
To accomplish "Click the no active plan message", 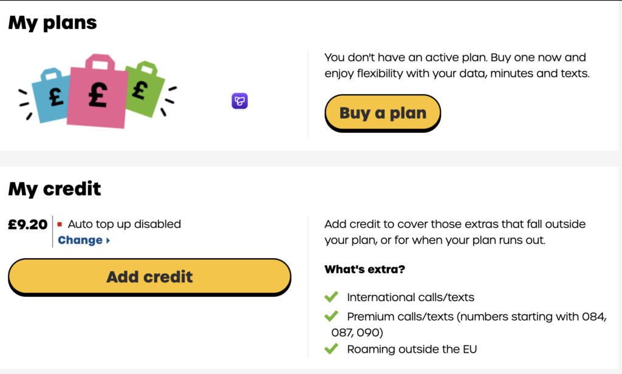I will point(457,66).
